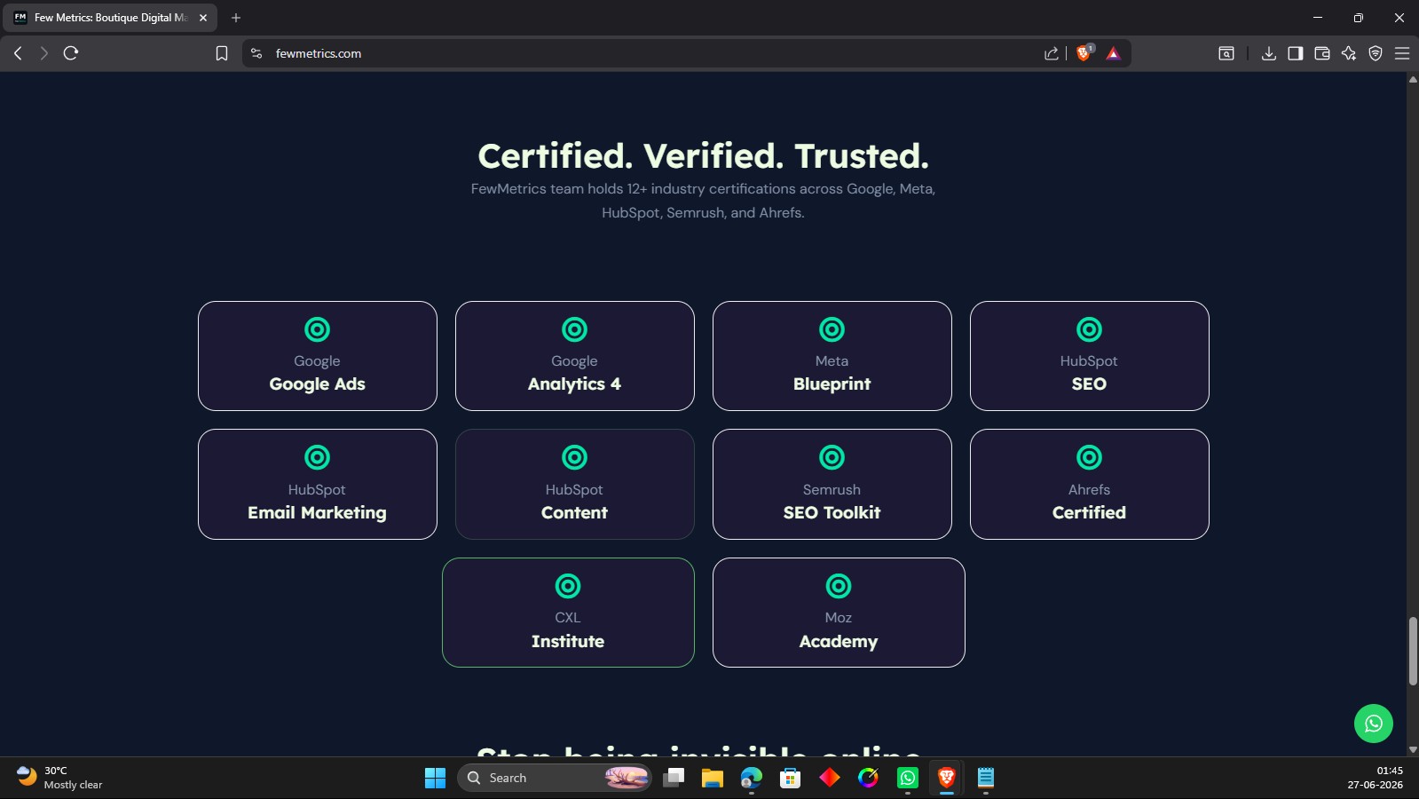Click the Google Ads certification card
Viewport: 1419px width, 799px height.
(318, 356)
